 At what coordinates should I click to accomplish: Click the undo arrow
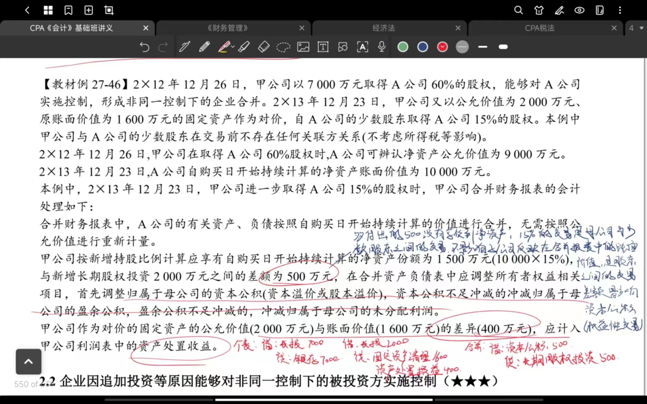(x=144, y=47)
